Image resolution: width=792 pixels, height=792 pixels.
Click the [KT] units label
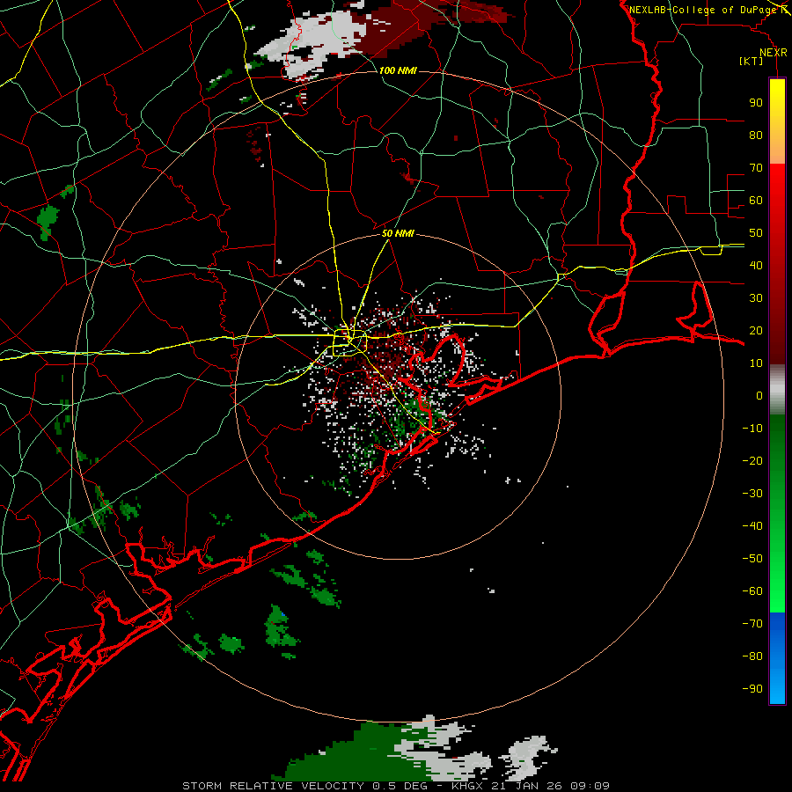pyautogui.click(x=752, y=61)
